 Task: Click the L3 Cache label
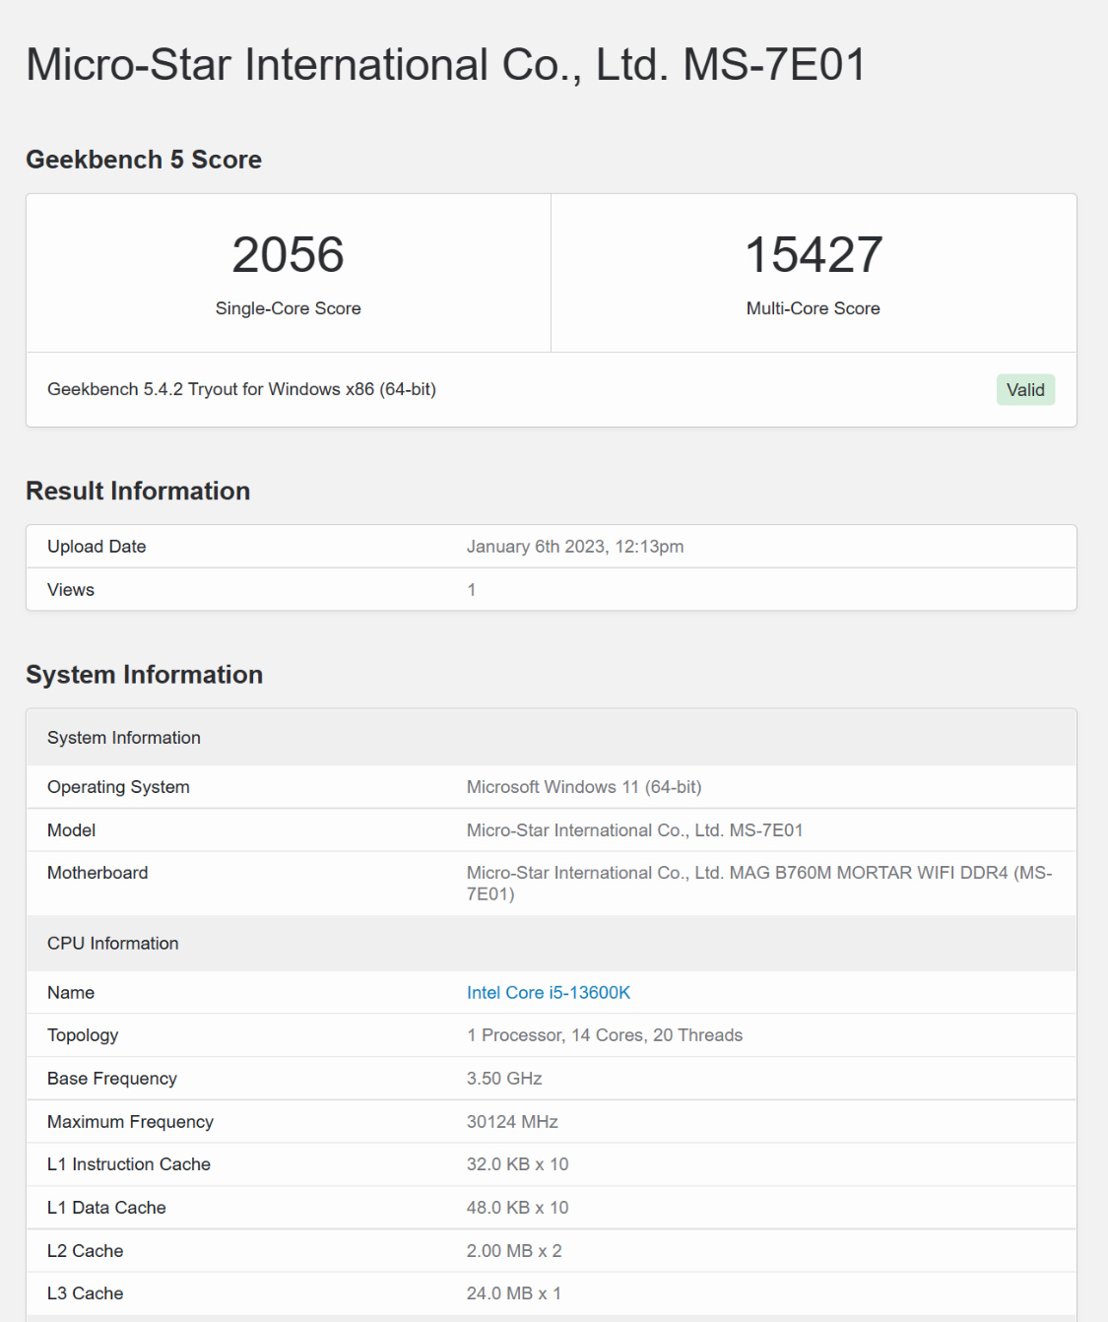pos(86,1293)
